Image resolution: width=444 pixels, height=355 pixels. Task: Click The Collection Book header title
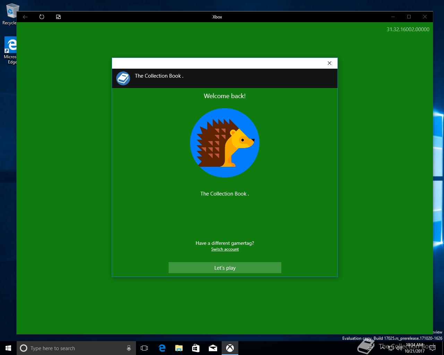point(159,76)
